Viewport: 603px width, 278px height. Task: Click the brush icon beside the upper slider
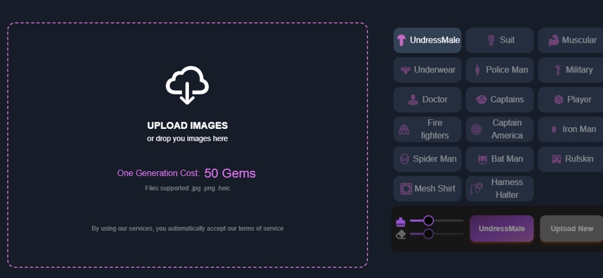click(x=401, y=222)
